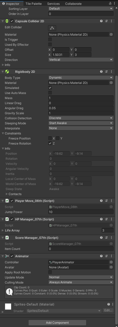Image resolution: width=118 pixels, height=327 pixels.
Task: Disable the Animator component checkbox
Action: (x=12, y=256)
